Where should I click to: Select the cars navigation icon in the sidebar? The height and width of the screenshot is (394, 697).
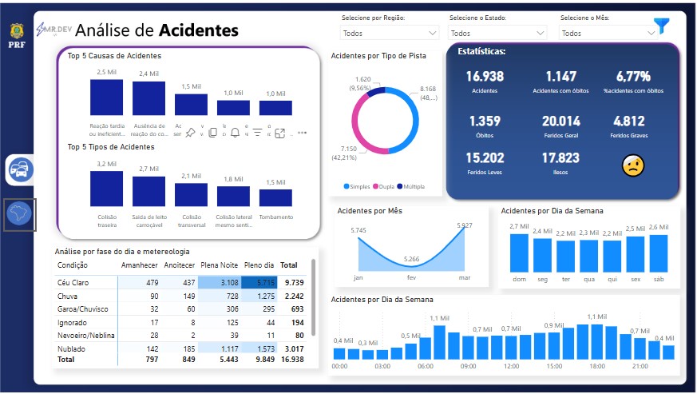click(19, 170)
